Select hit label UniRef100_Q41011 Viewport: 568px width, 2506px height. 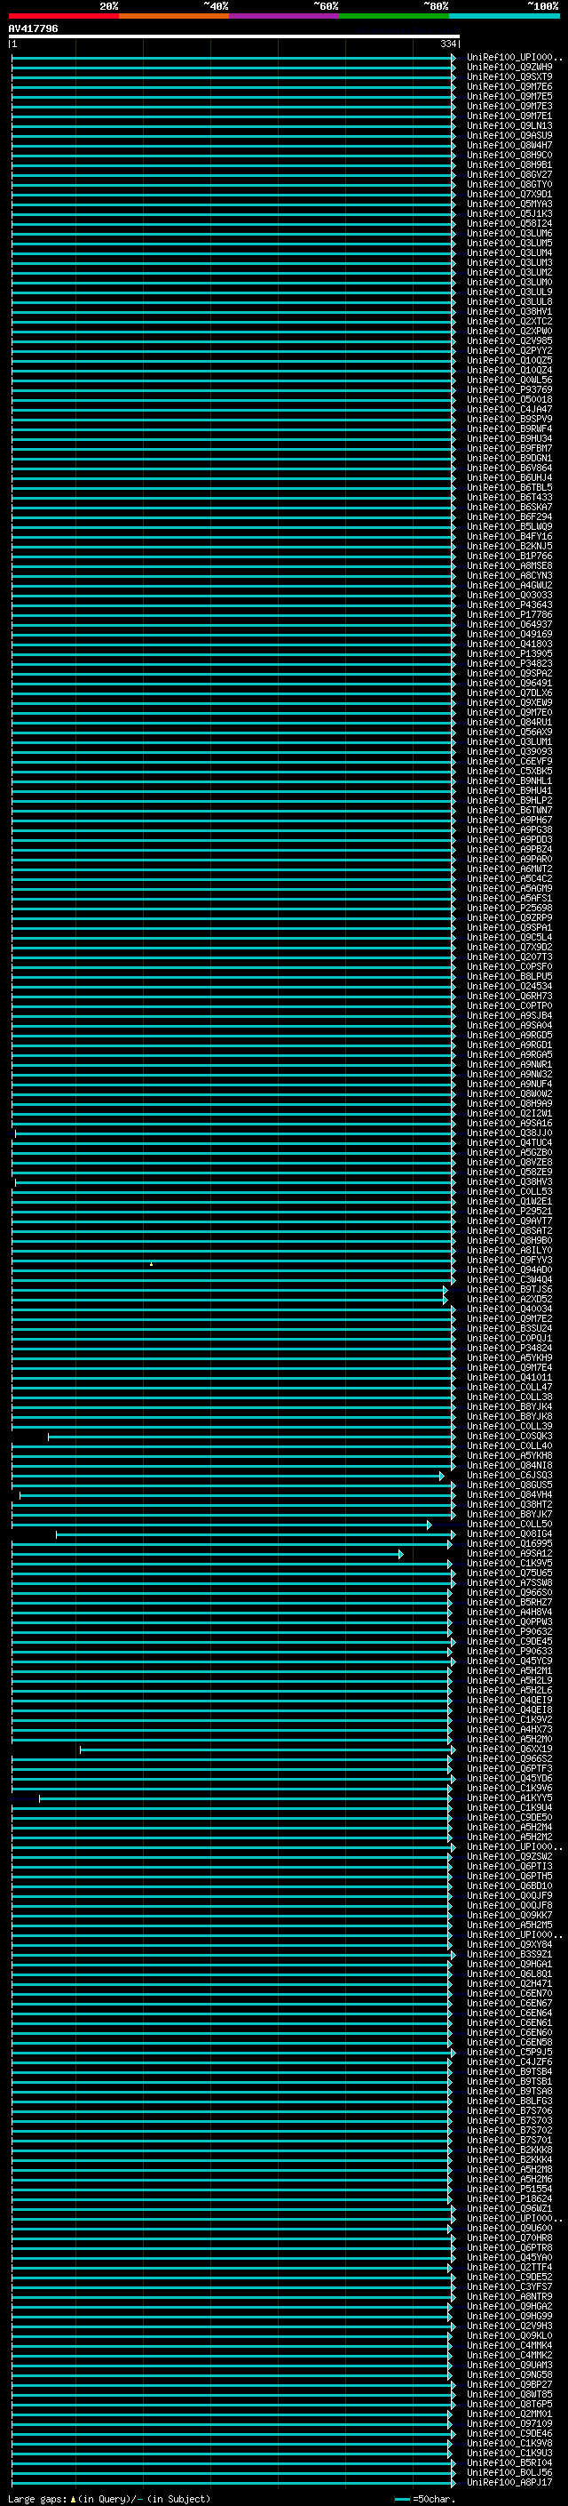tap(509, 1376)
